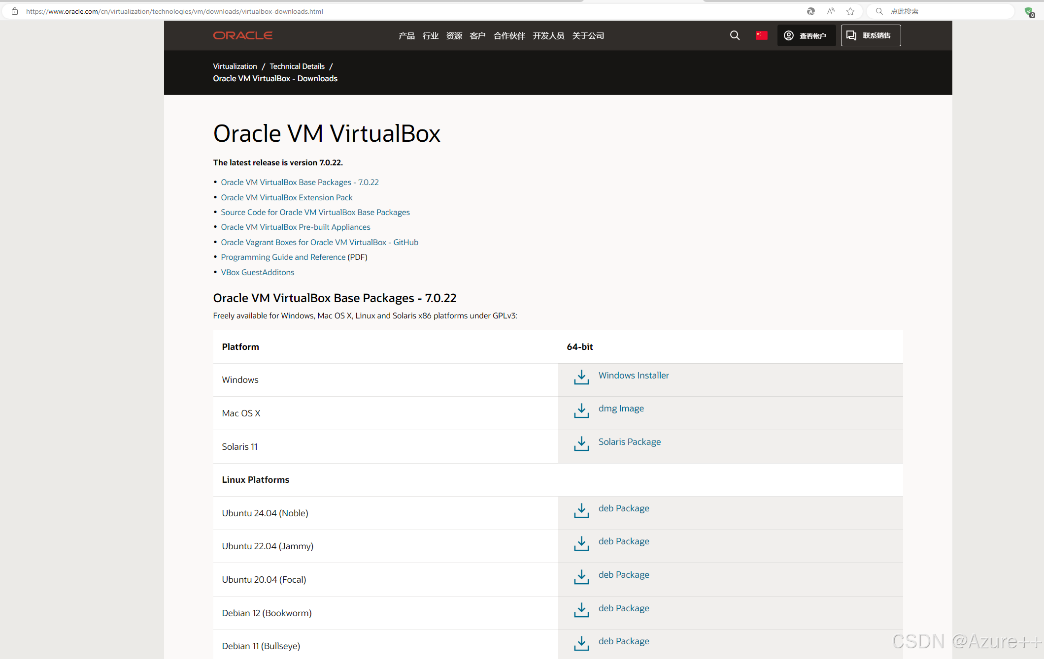1044x659 pixels.
Task: Click the site security lock icon
Action: (15, 11)
